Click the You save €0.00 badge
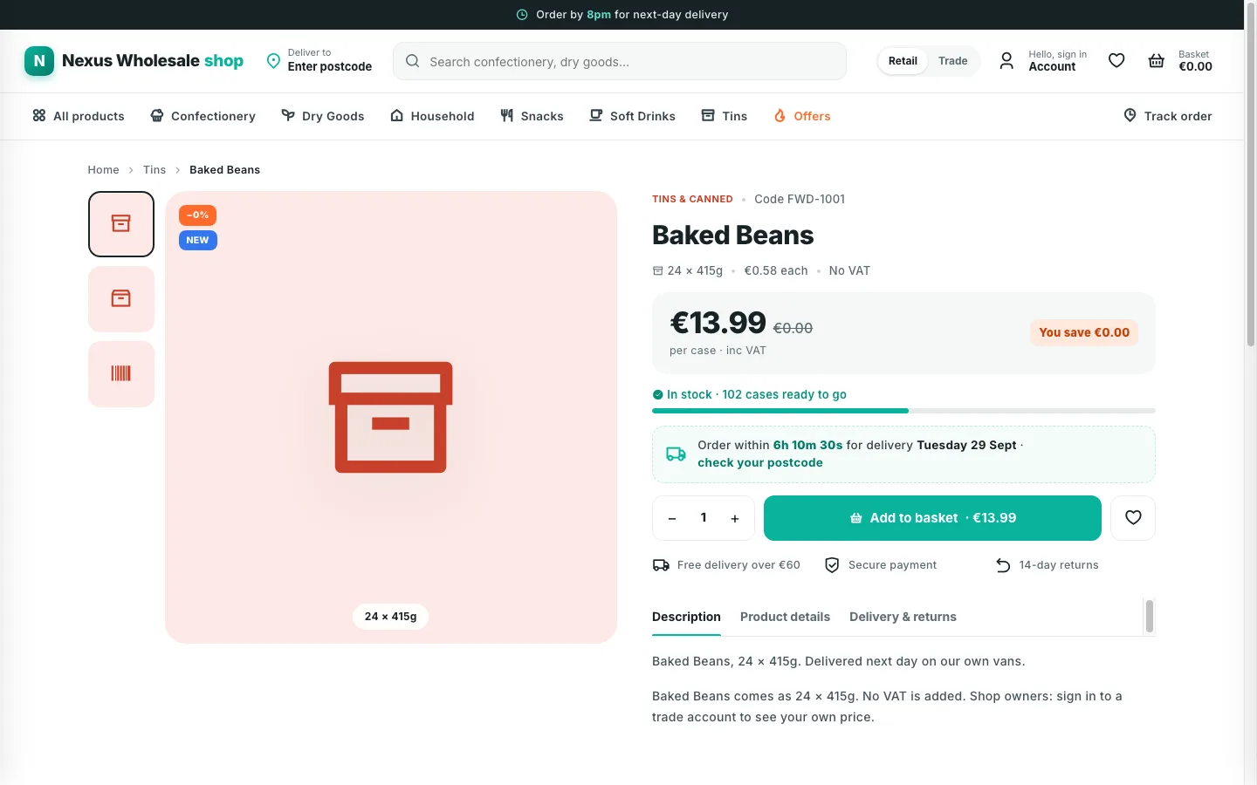Viewport: 1257px width, 785px height. (1084, 332)
